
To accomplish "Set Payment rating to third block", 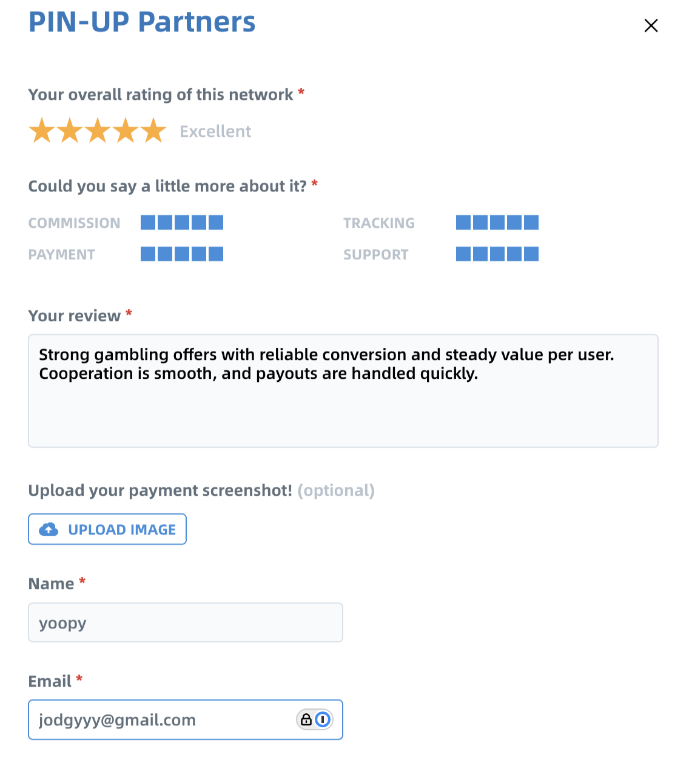I will click(x=182, y=254).
